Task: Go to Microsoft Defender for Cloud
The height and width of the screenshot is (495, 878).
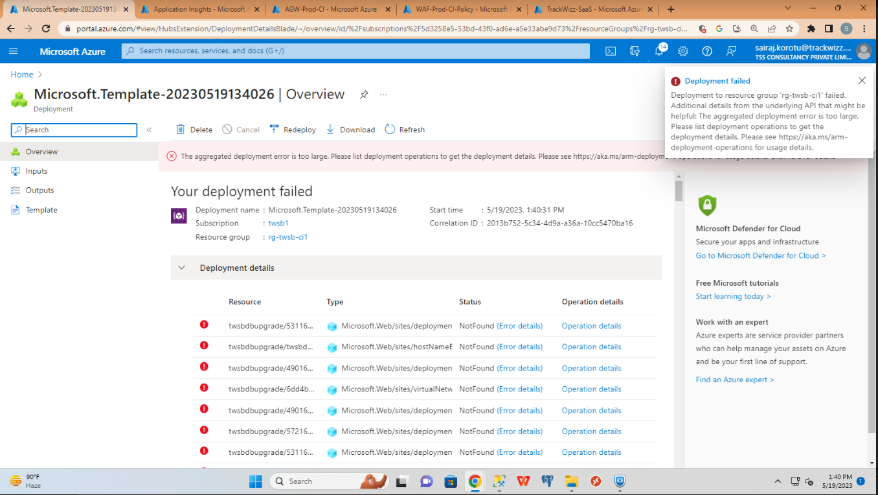Action: click(761, 255)
